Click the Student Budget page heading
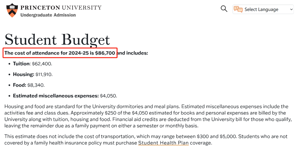Screen dimensions: 297x147 coord(57,40)
